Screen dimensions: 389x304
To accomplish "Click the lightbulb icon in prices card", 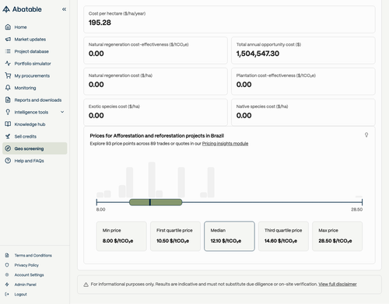I will point(366,135).
